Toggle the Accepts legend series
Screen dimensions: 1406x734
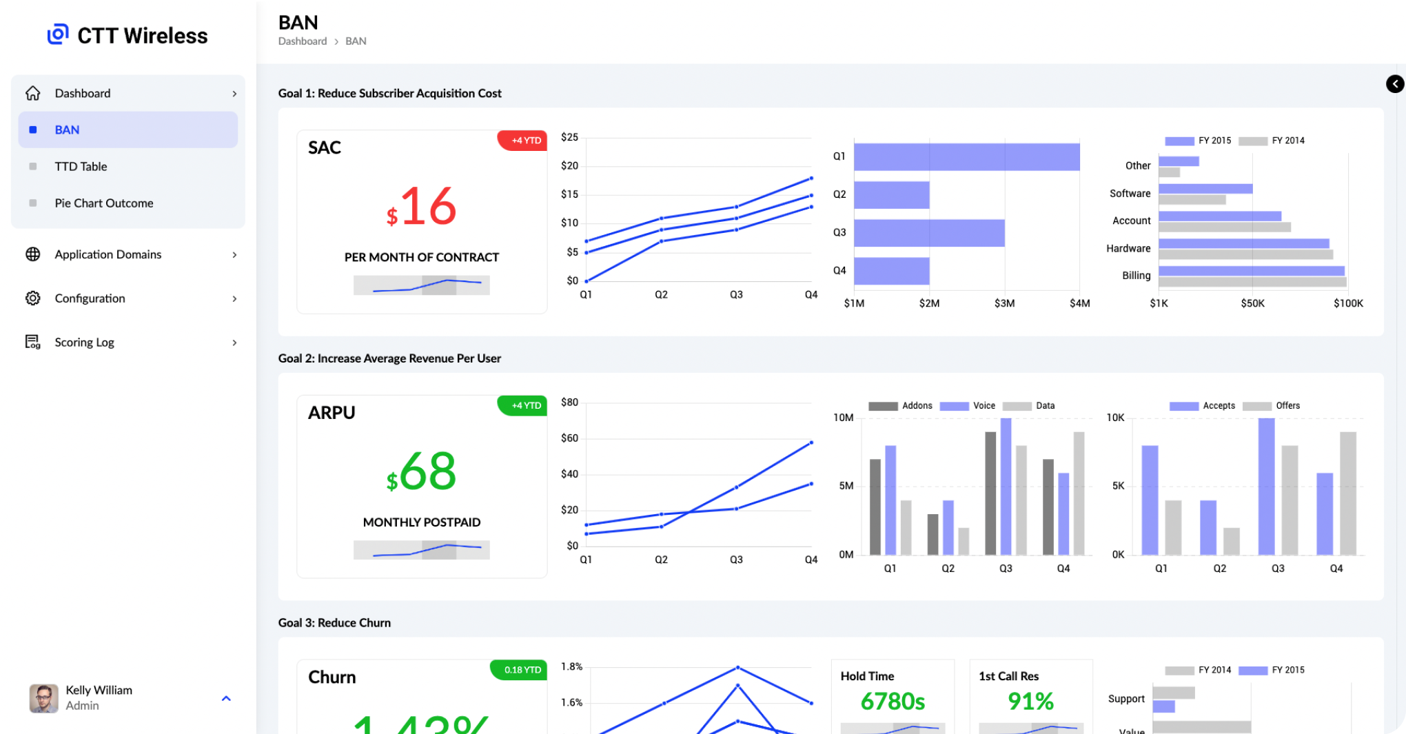1202,406
